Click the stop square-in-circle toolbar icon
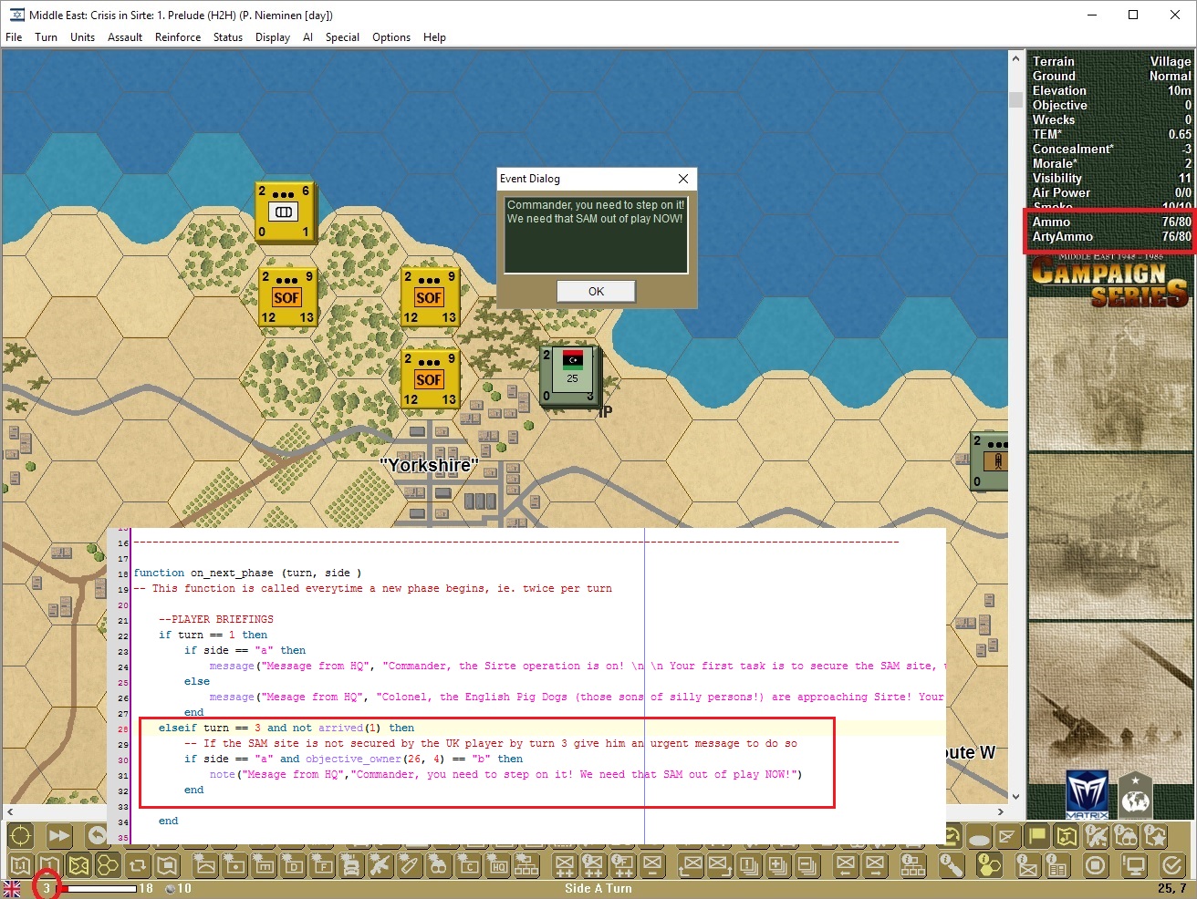The image size is (1197, 899). (x=1096, y=864)
